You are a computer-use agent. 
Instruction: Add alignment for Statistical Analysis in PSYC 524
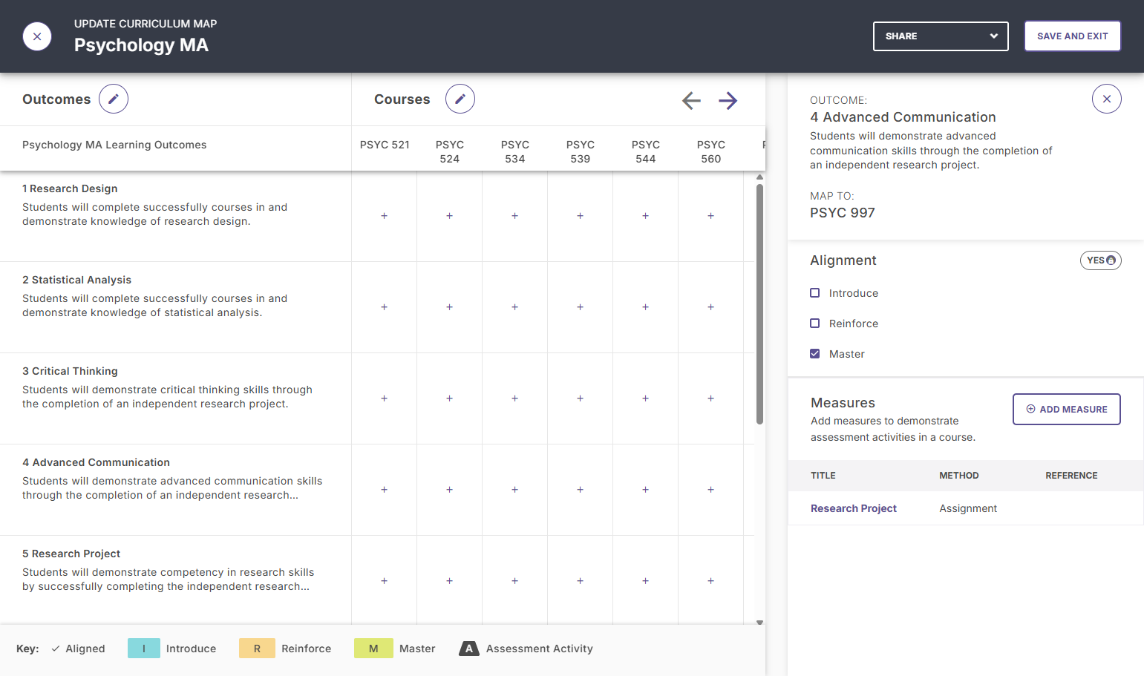[449, 307]
